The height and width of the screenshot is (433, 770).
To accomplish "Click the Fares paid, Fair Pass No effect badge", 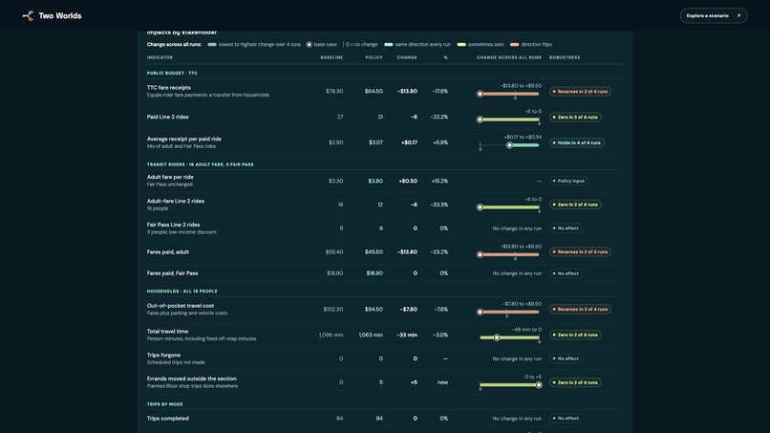I will pos(566,273).
